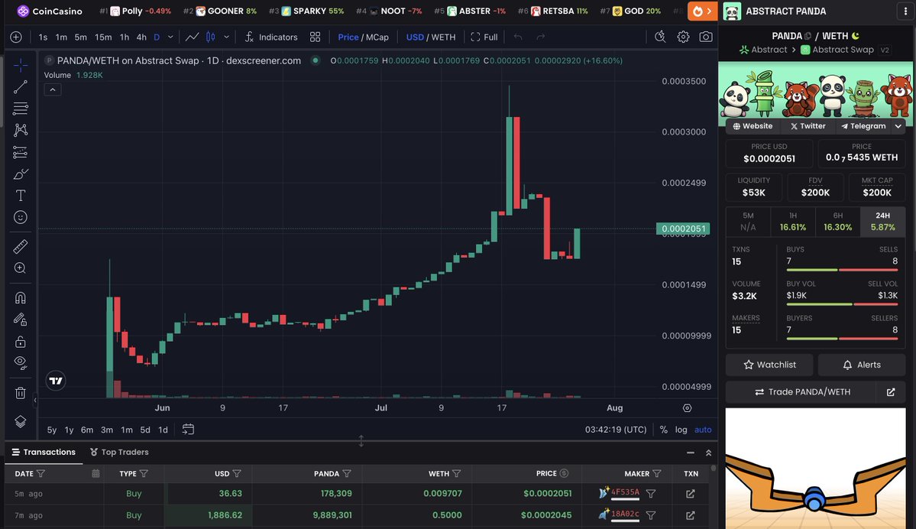Screen dimensions: 916x529
Task: Open the three-dot options menu
Action: coord(905,11)
